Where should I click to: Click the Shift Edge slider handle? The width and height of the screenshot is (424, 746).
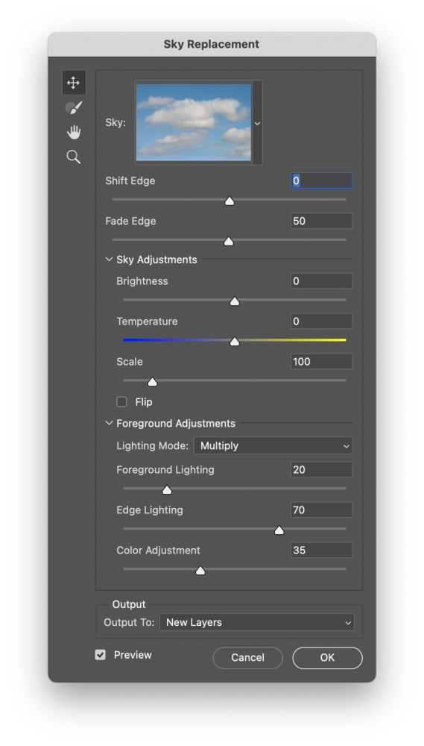click(230, 201)
